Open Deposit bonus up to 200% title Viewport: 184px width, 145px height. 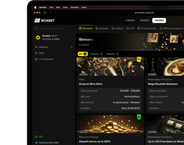95,141
